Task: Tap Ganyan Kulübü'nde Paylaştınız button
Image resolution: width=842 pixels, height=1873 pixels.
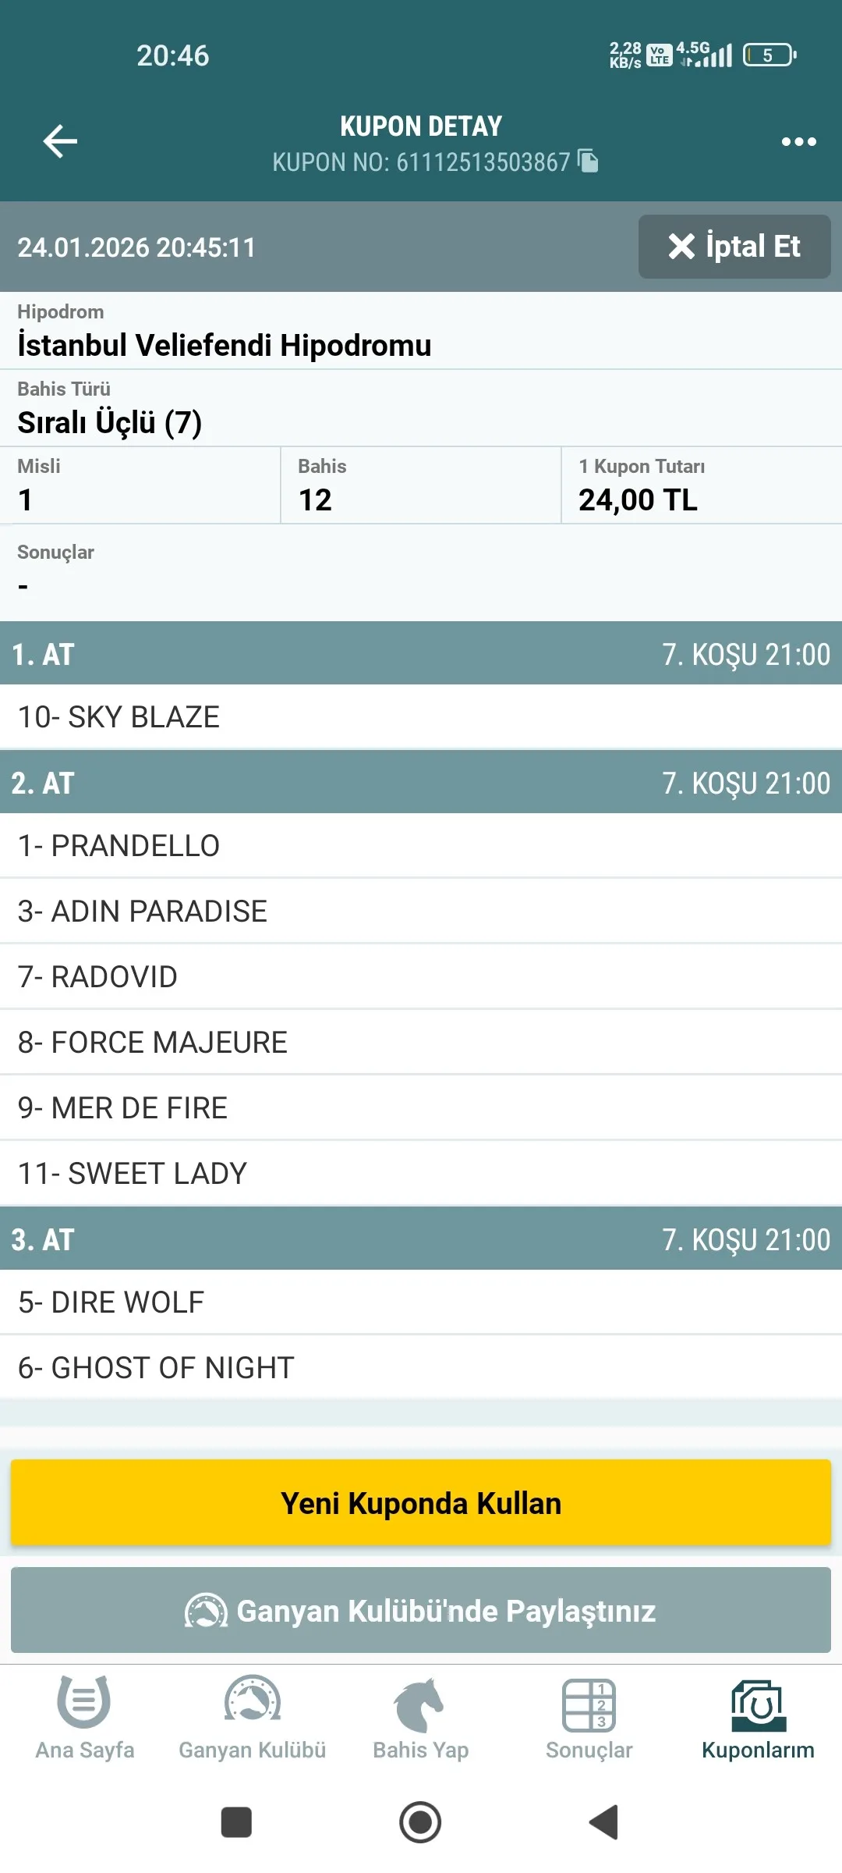Action: [x=421, y=1610]
